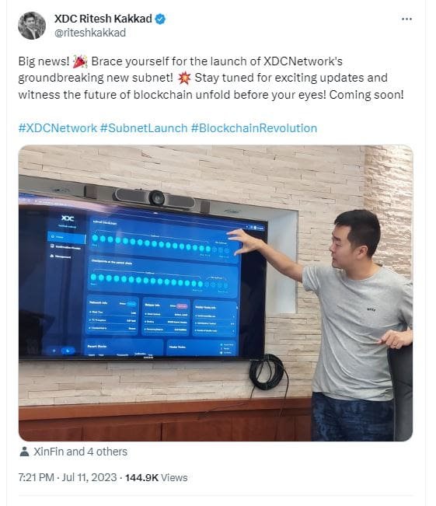Open the #XDCNetwork hashtag
The width and height of the screenshot is (436, 506).
[58, 128]
